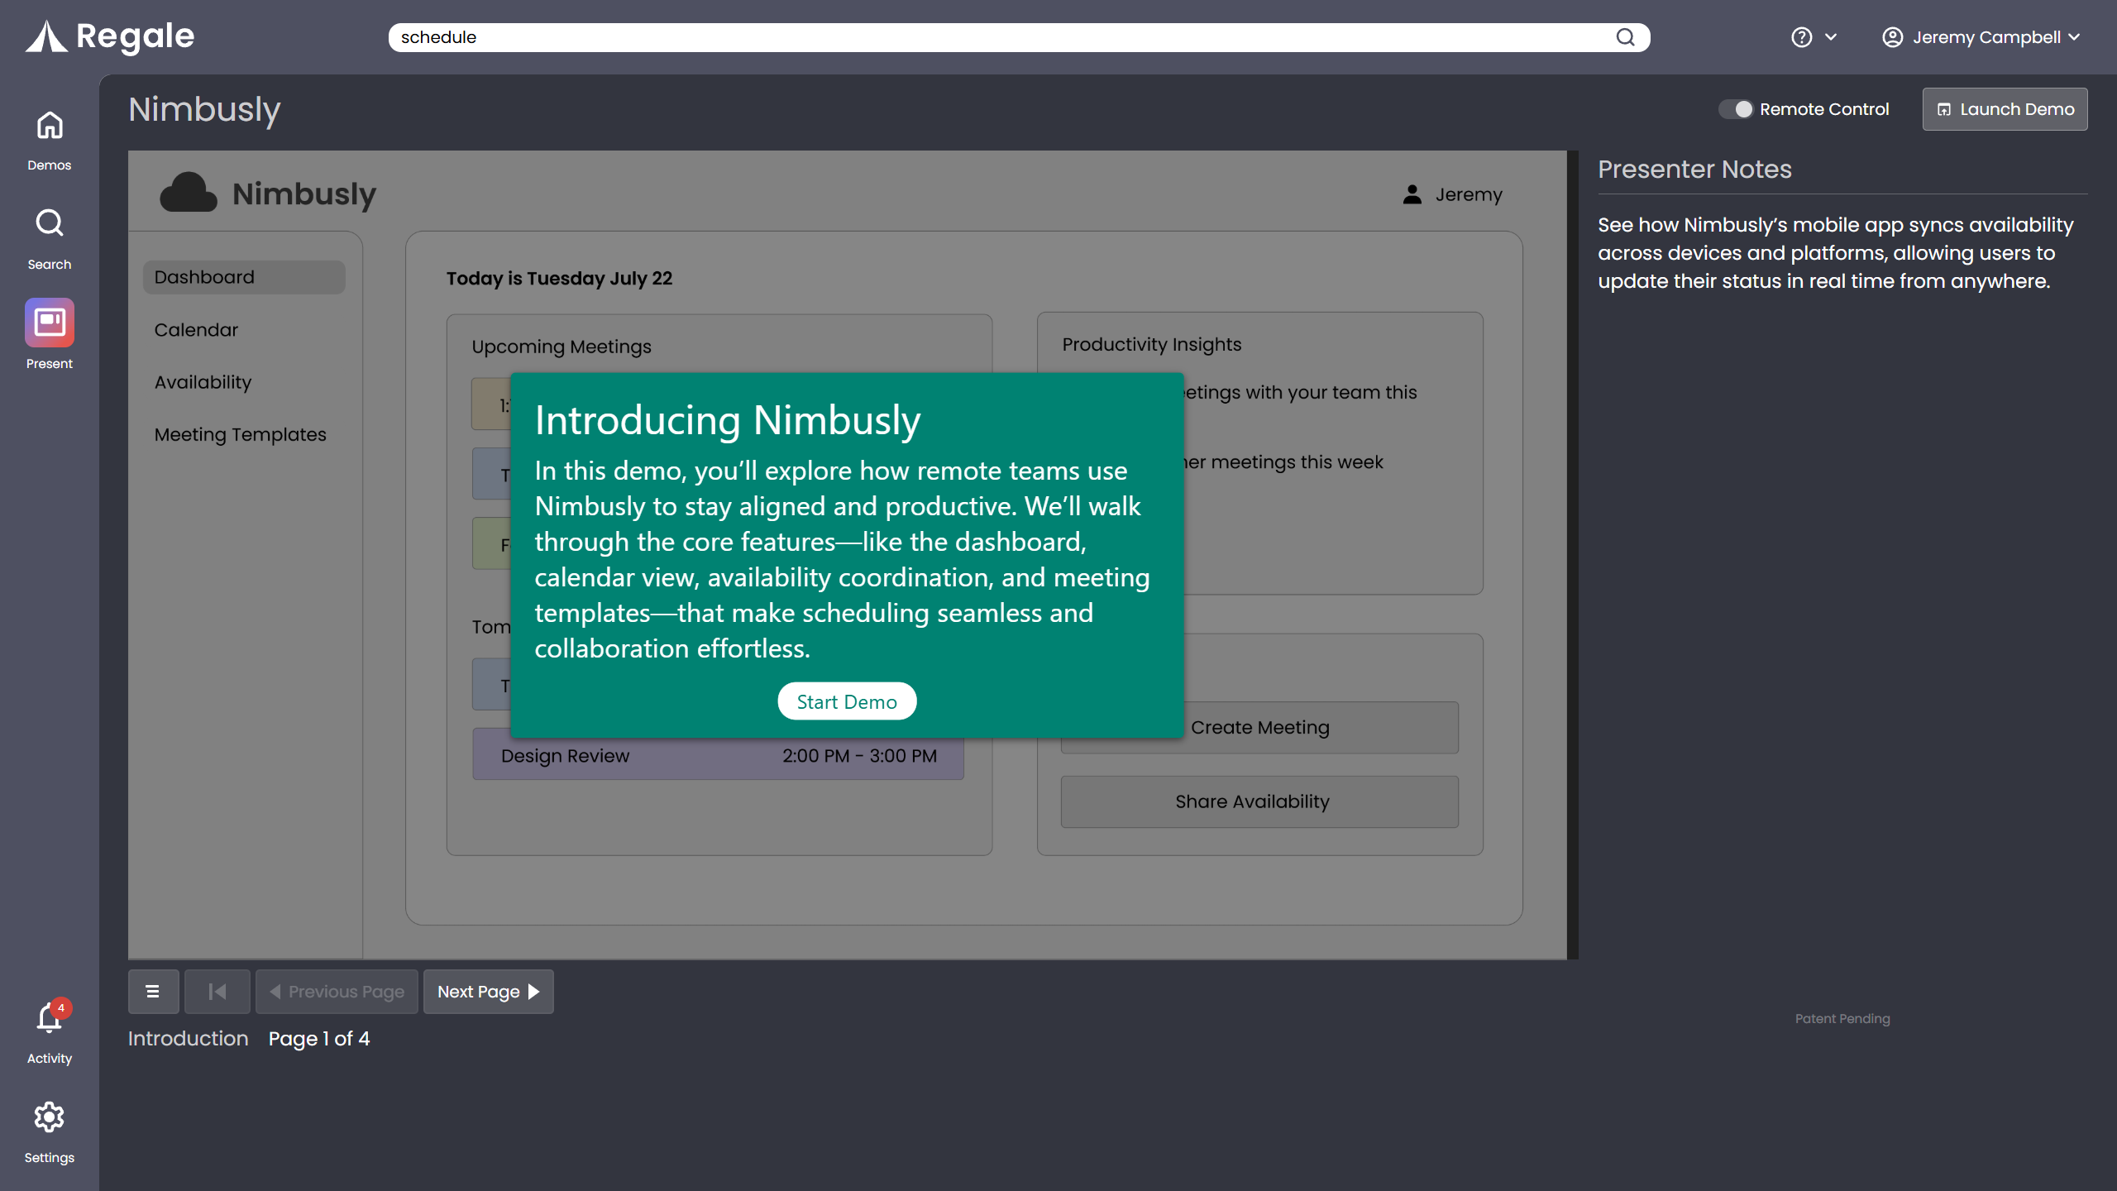Click the Start Demo button
The height and width of the screenshot is (1191, 2117).
coord(846,701)
